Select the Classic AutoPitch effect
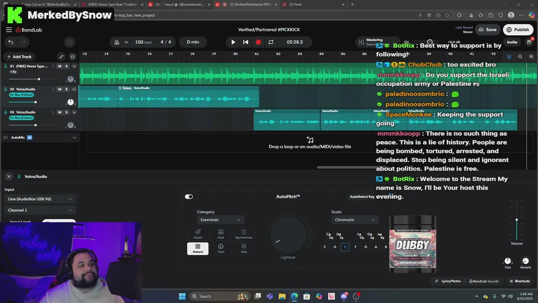538x303 pixels. coord(198,234)
